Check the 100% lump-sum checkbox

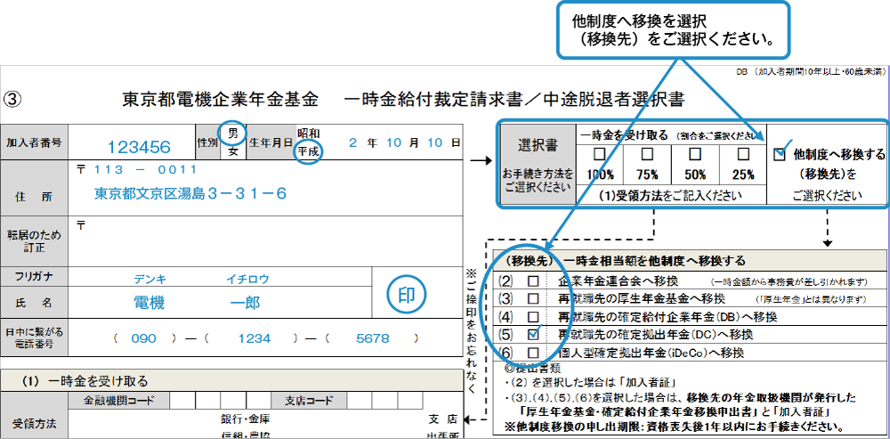coord(599,154)
